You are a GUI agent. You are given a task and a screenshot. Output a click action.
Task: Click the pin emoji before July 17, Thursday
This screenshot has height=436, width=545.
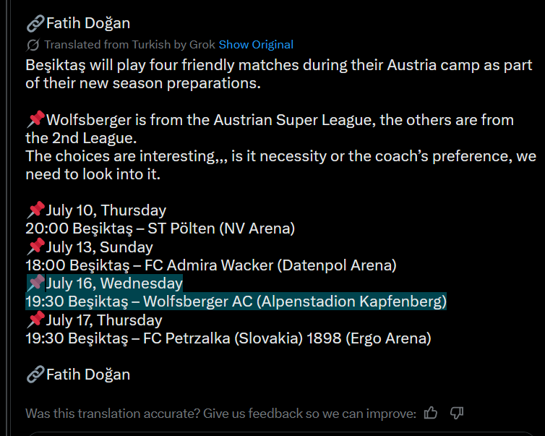pos(35,320)
